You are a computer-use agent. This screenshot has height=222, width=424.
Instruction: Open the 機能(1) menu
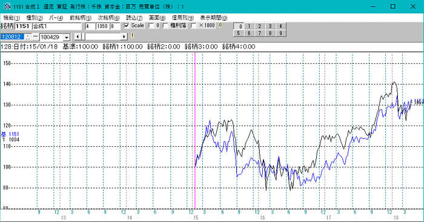pyautogui.click(x=12, y=18)
